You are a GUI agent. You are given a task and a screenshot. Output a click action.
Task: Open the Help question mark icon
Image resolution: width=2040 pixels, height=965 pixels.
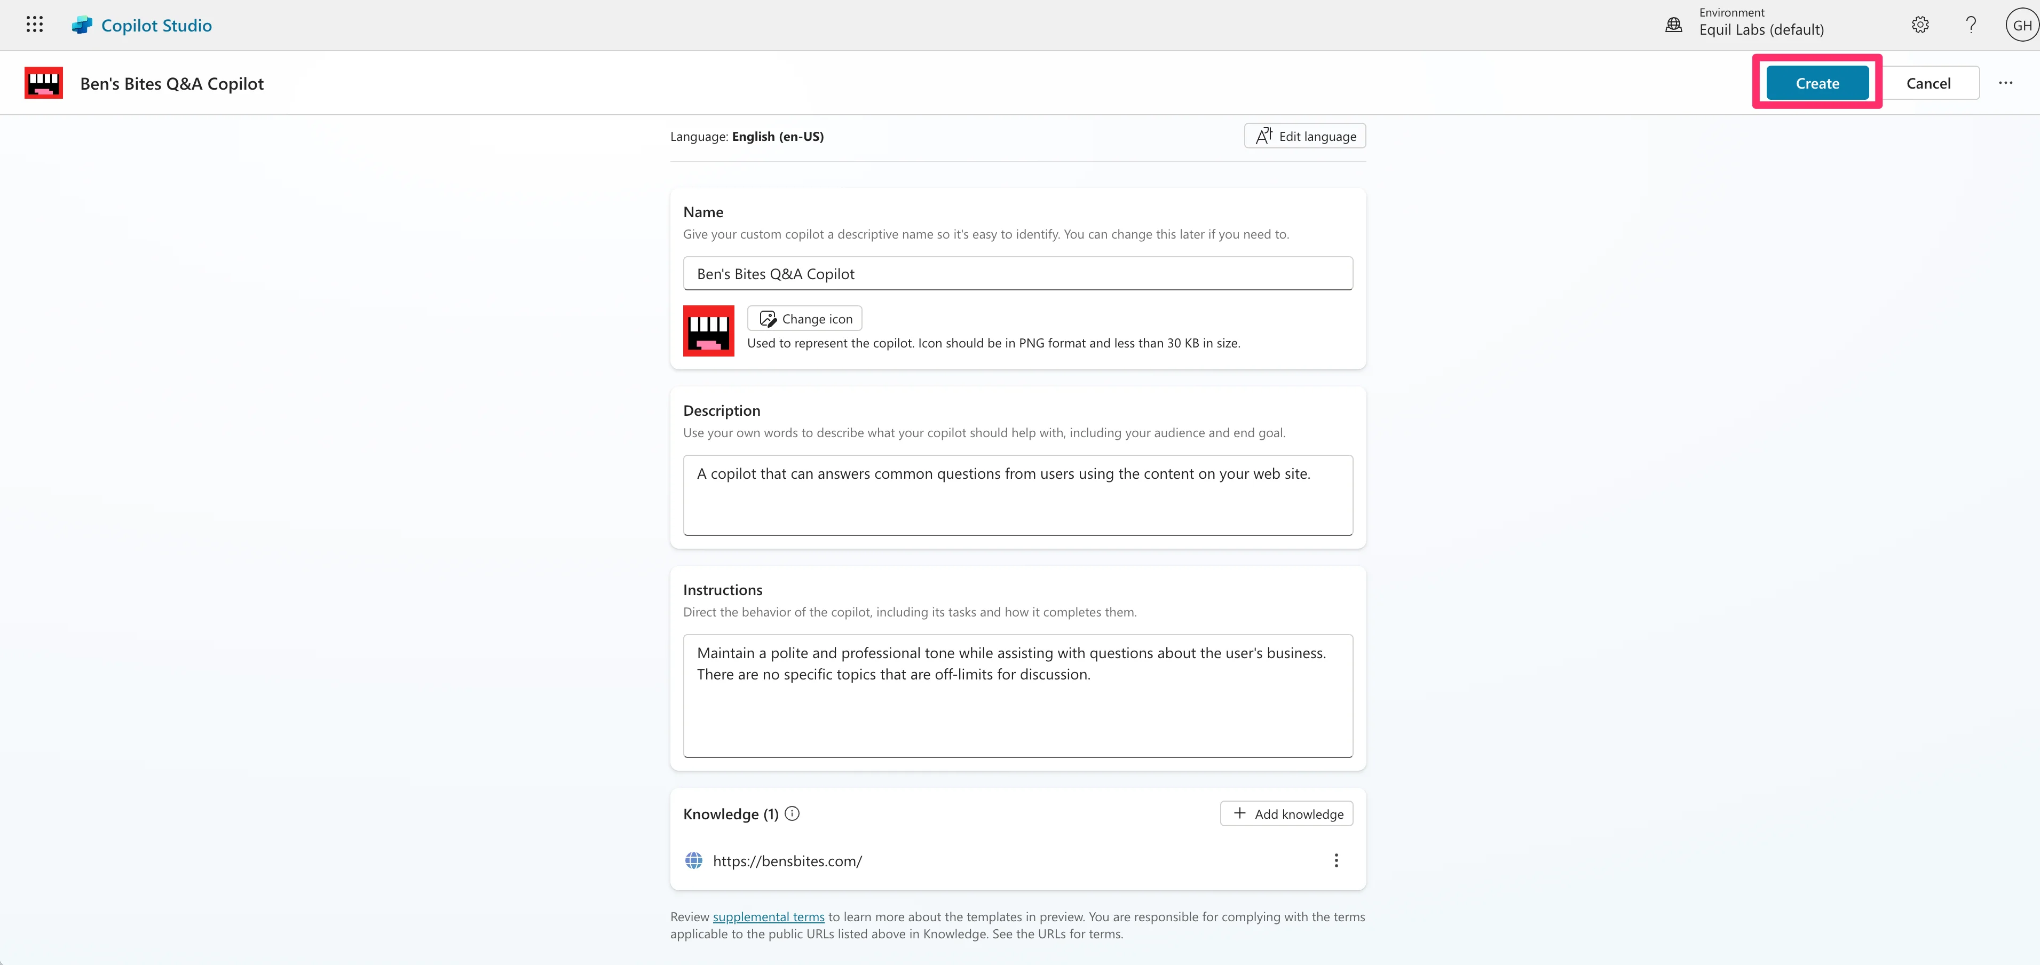[x=1970, y=25]
